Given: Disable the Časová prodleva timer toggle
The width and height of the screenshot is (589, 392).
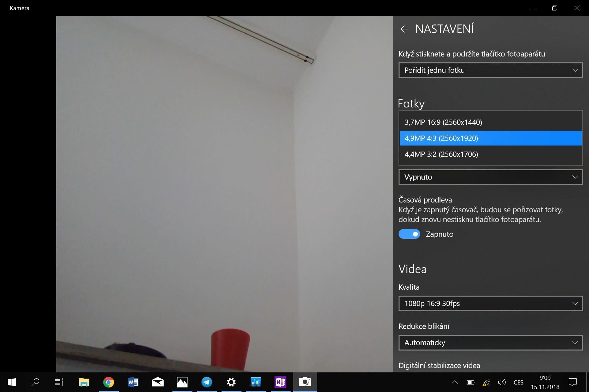Looking at the screenshot, I should pyautogui.click(x=409, y=234).
